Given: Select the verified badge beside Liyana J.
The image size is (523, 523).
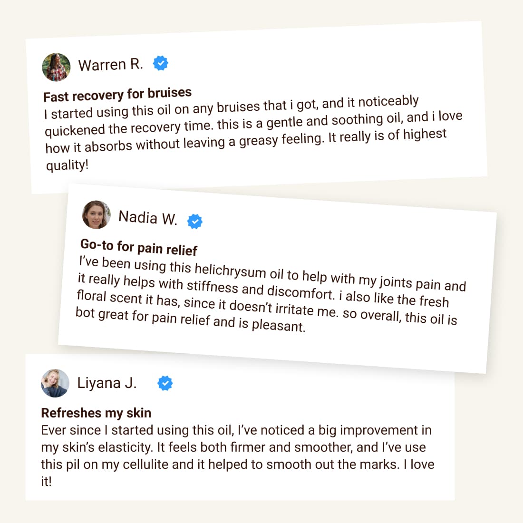Looking at the screenshot, I should pos(165,383).
